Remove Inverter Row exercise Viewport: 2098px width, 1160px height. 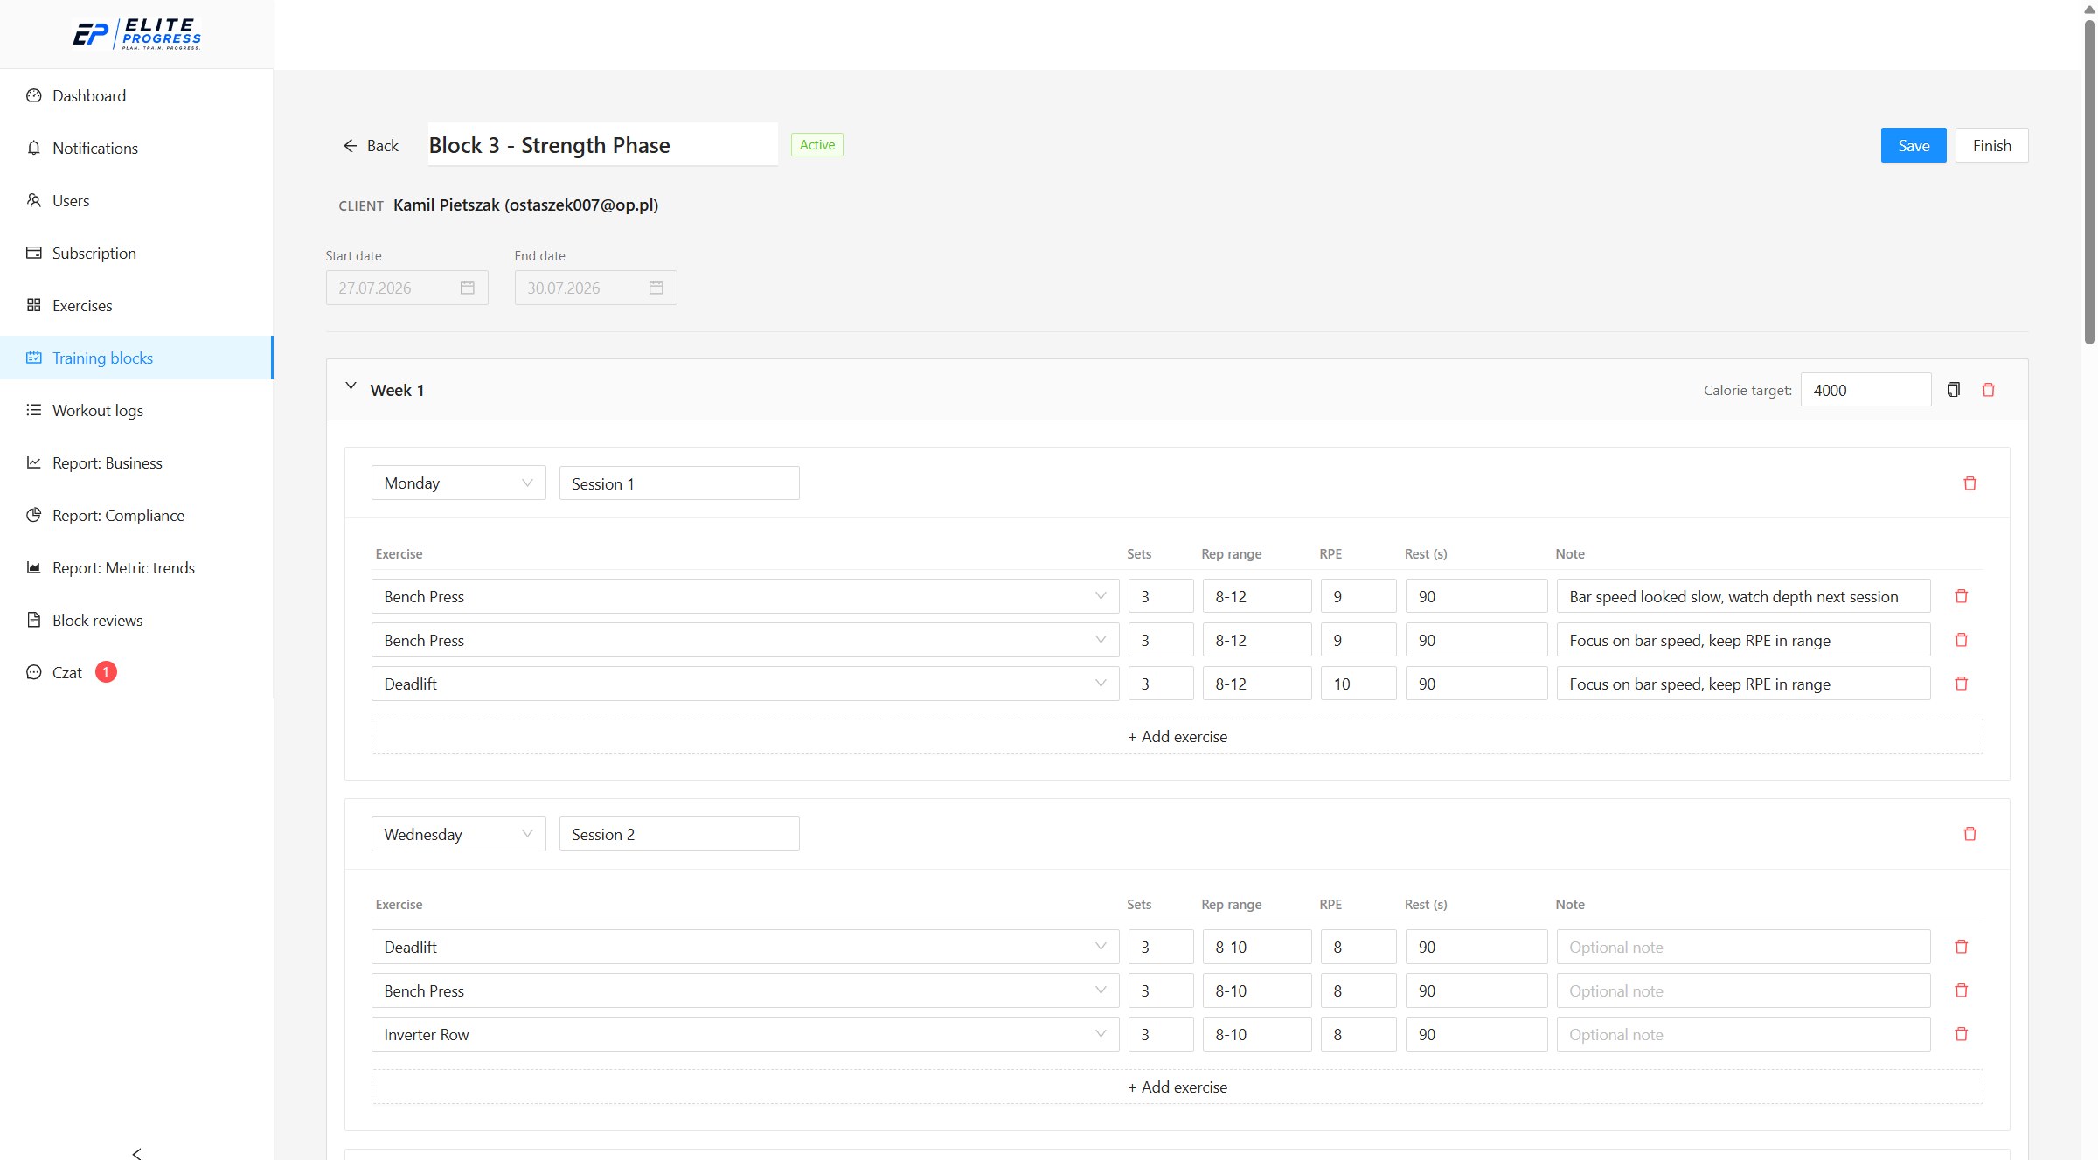pos(1961,1034)
